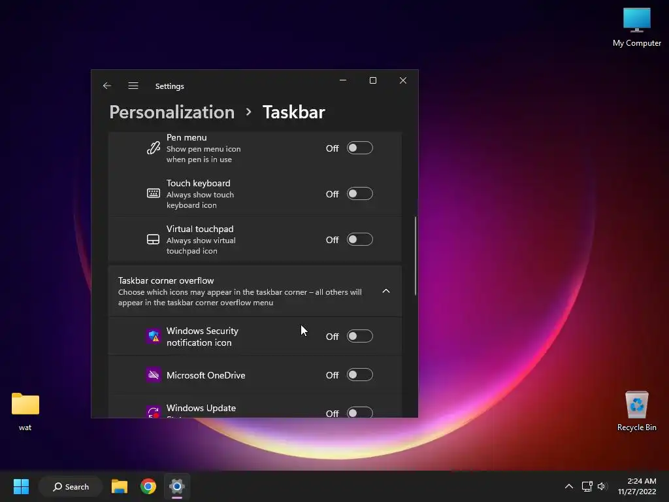Screen dimensions: 669x502
Task: Click the Windows Security shield icon
Action: pyautogui.click(x=153, y=337)
